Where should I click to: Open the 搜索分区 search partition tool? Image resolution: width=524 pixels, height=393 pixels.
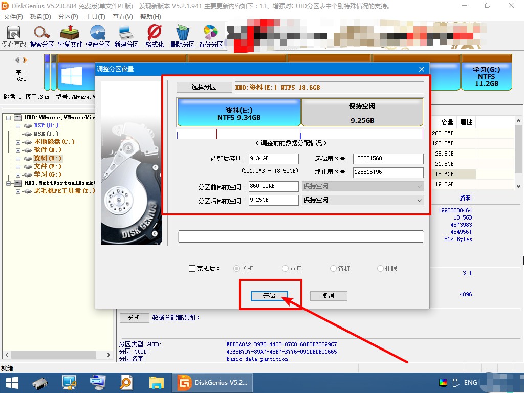point(42,36)
